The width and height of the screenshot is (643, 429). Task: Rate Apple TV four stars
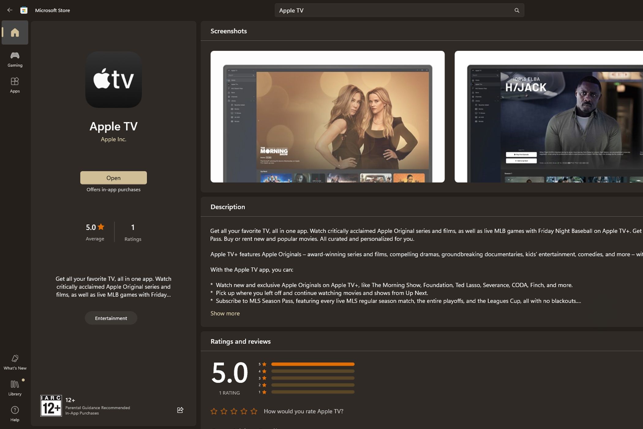[x=244, y=411]
